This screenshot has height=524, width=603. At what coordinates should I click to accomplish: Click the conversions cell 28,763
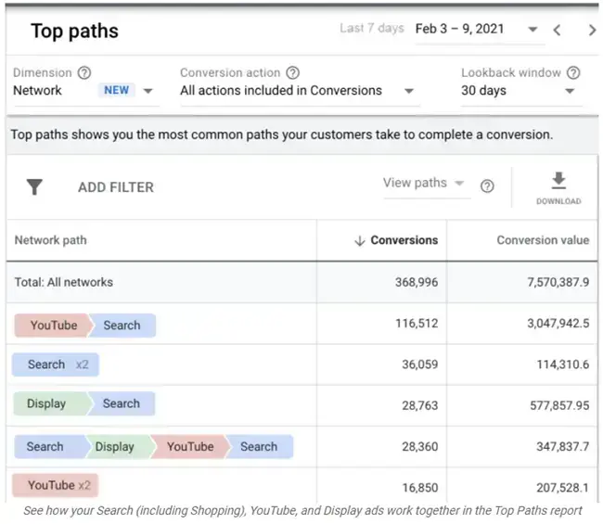click(420, 405)
